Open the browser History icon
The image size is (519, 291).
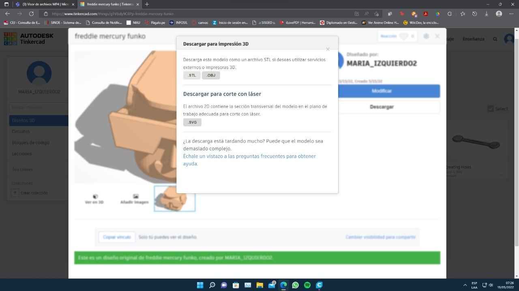pos(474,13)
